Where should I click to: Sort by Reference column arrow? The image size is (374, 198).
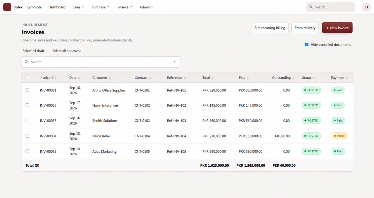click(185, 78)
